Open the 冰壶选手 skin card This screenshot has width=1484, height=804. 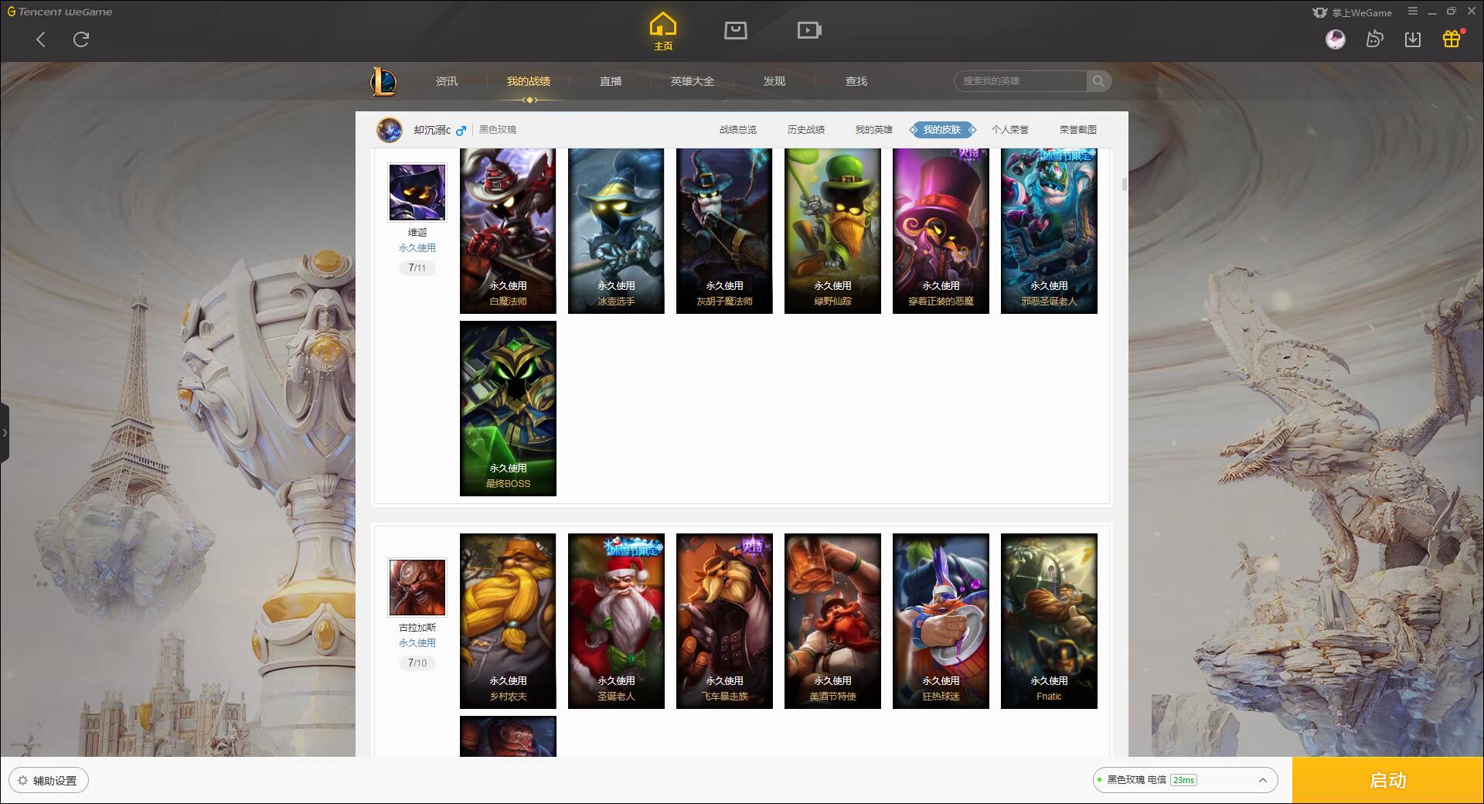pyautogui.click(x=616, y=231)
